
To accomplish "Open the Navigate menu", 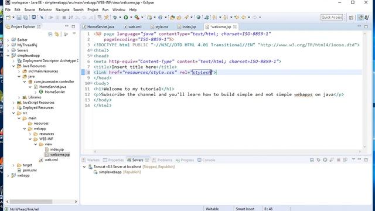I will coord(63,10).
